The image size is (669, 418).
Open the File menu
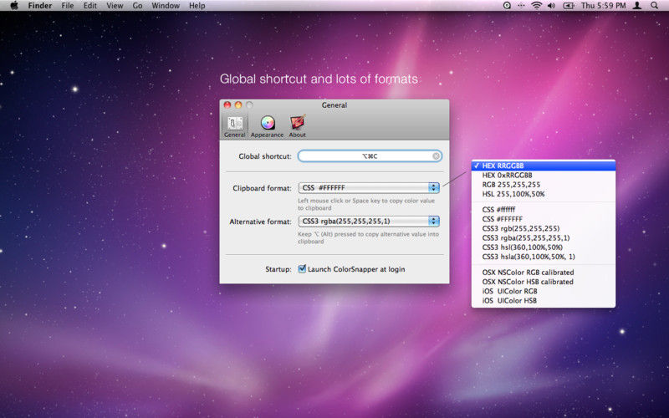coord(68,6)
